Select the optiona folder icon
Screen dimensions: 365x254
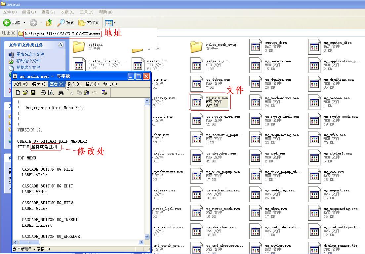click(79, 47)
